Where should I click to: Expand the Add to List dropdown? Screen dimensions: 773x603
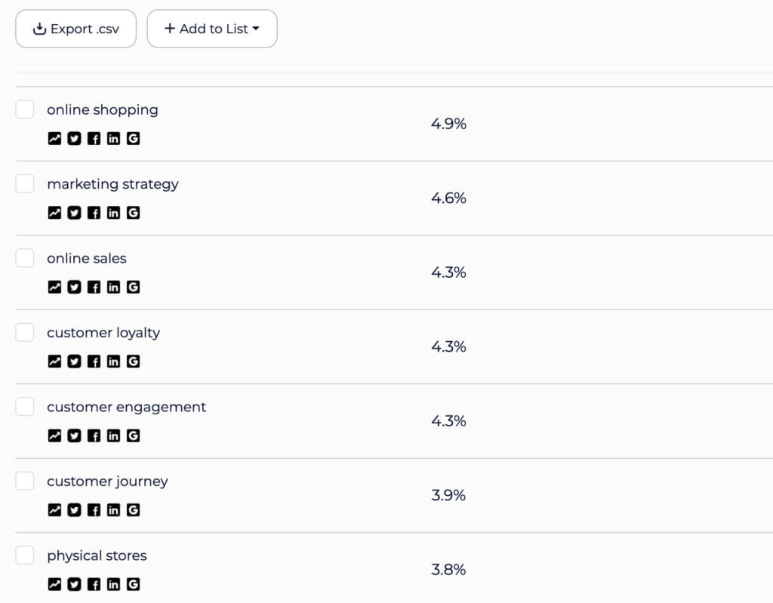coord(212,29)
